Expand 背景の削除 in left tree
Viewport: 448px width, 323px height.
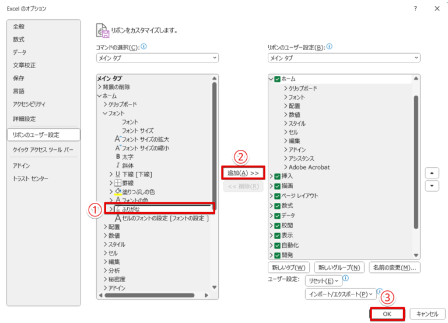pyautogui.click(x=99, y=87)
